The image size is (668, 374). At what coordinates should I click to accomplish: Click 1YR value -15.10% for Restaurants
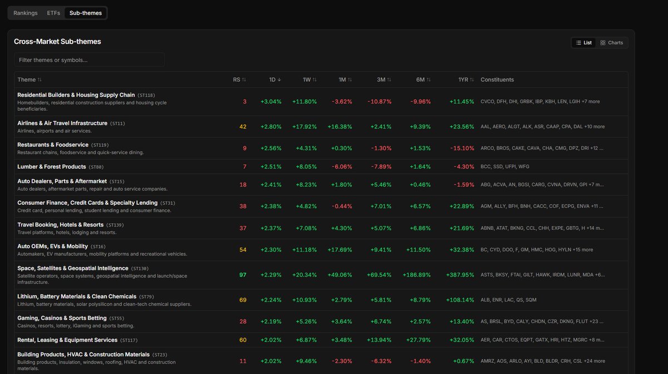462,149
